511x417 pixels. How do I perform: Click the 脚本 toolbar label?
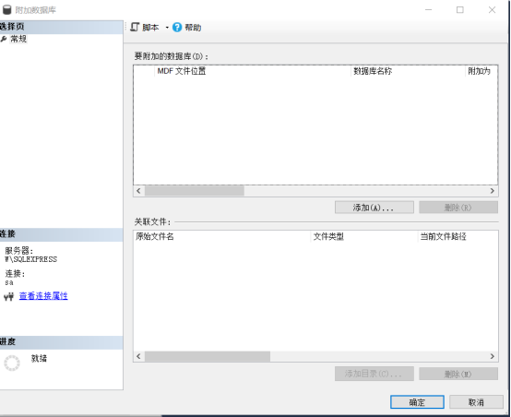pos(150,28)
